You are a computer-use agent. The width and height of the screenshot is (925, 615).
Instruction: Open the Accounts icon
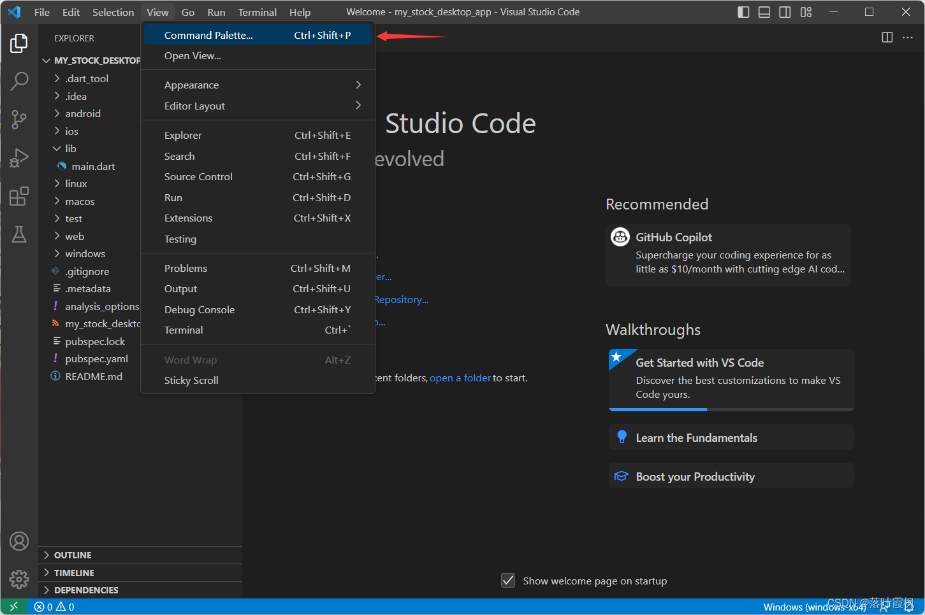(19, 541)
